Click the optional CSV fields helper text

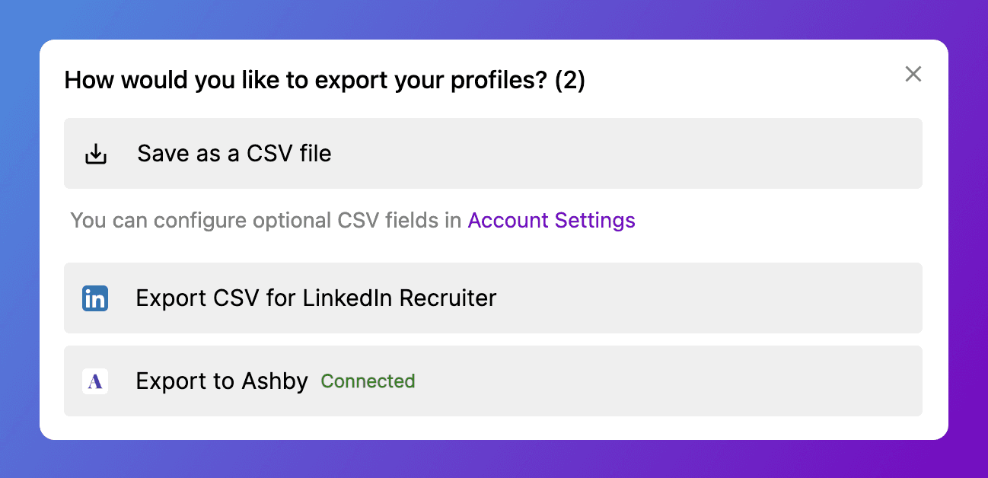pos(266,221)
